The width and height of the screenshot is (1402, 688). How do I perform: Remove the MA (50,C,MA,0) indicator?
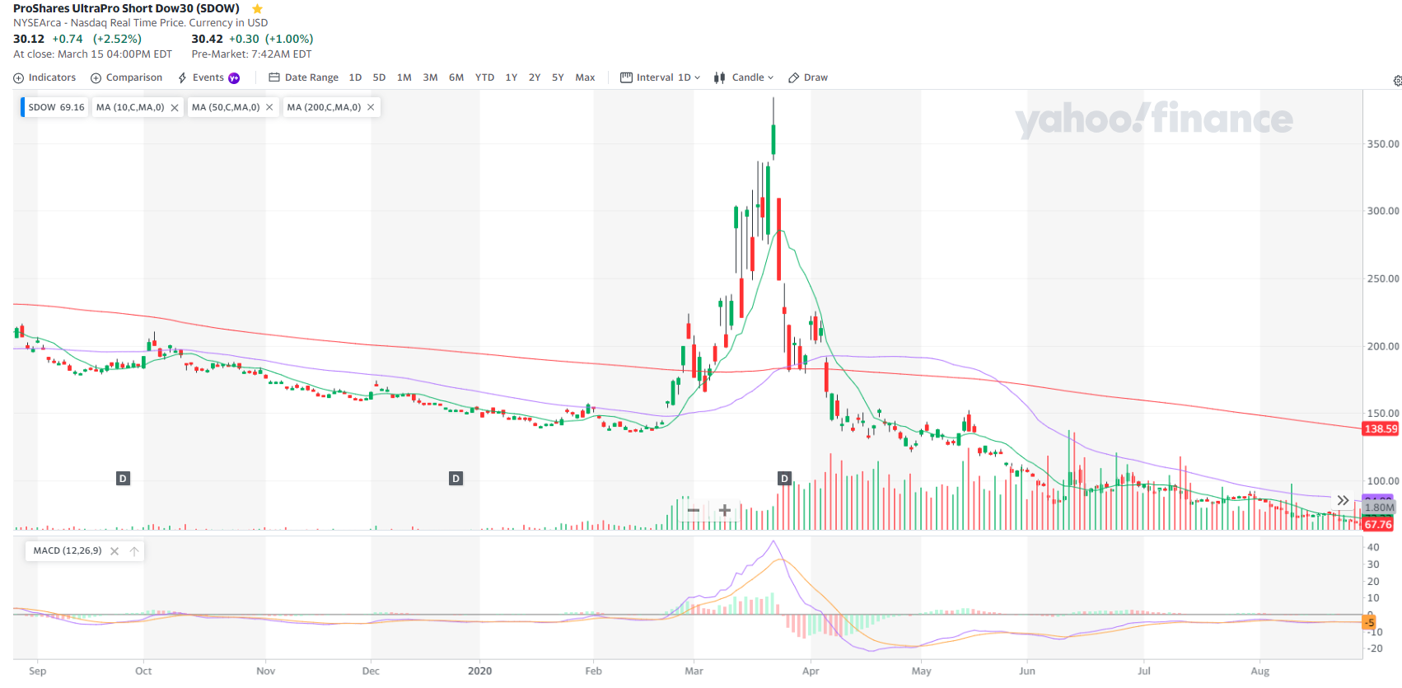click(x=269, y=107)
